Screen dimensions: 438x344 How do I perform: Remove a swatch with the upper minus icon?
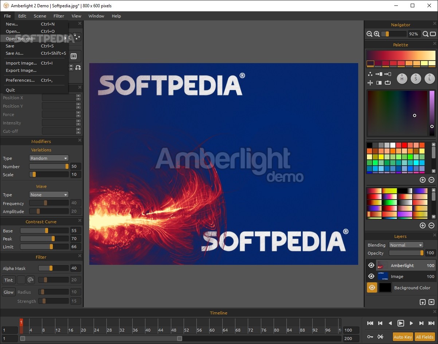pyautogui.click(x=431, y=180)
